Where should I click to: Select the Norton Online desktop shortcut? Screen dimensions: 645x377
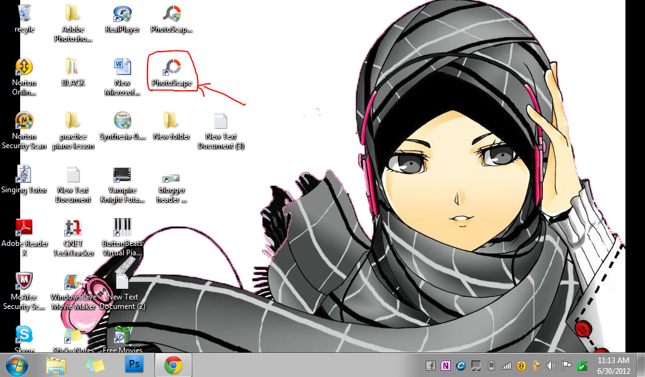24,76
